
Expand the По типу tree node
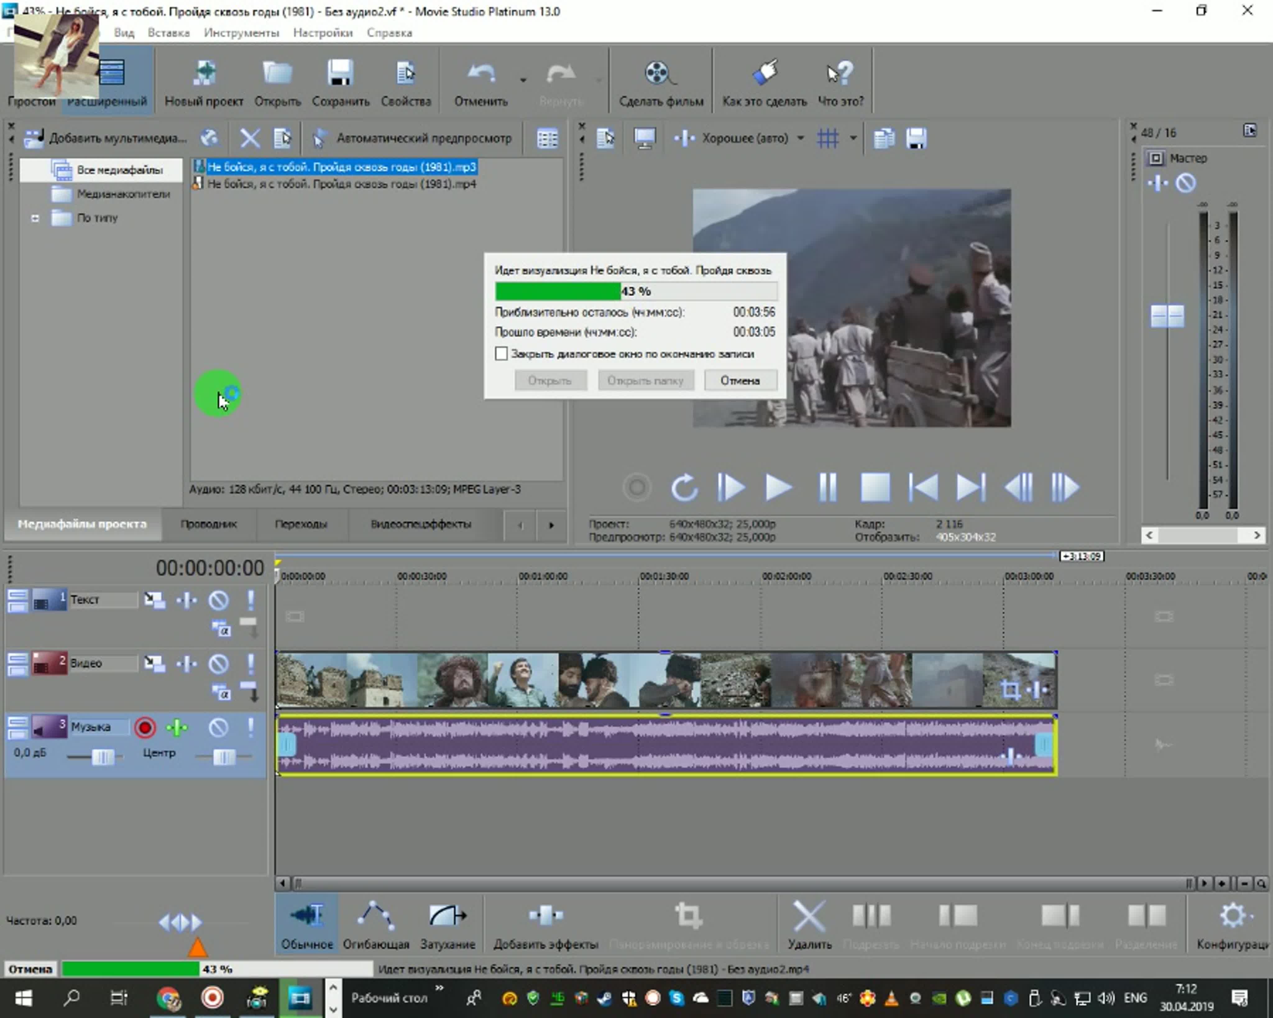pos(35,218)
